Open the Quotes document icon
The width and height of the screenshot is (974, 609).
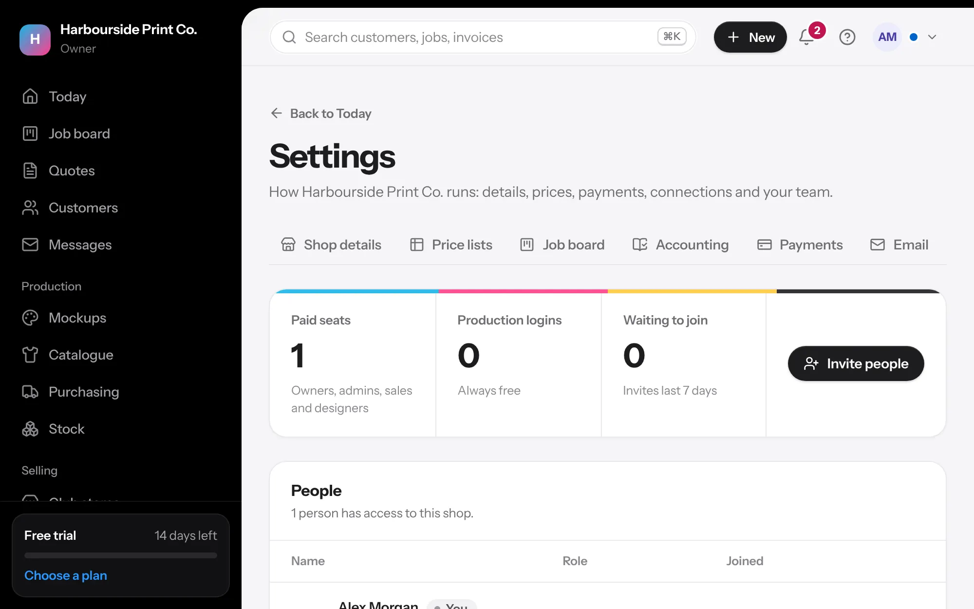click(30, 171)
